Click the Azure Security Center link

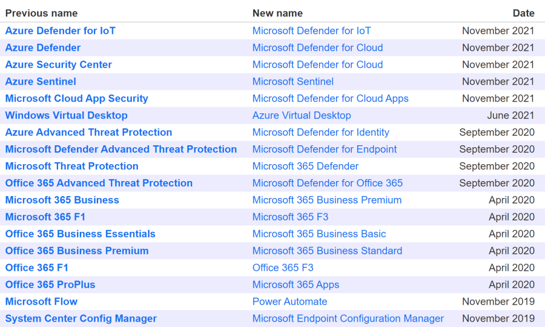tap(58, 65)
